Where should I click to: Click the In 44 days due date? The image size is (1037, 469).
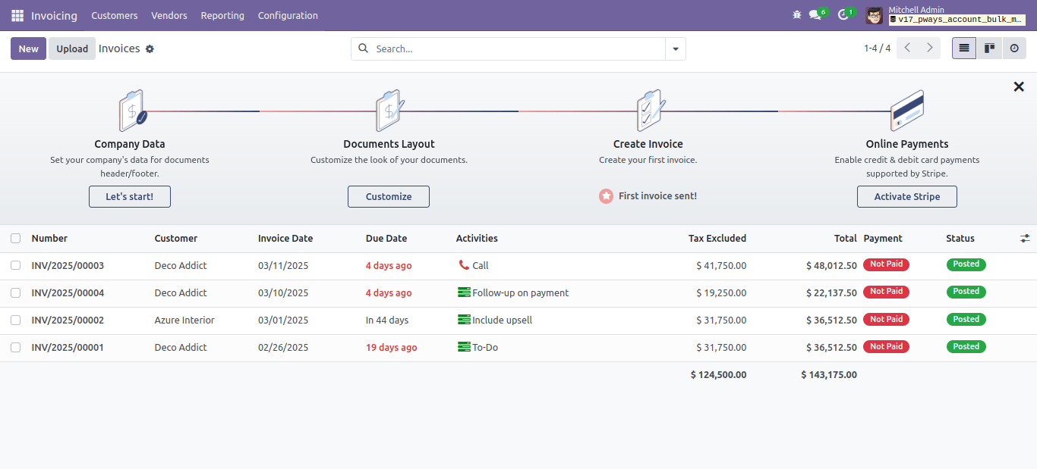click(x=387, y=320)
